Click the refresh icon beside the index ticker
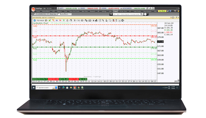Screen dimensions: 206x118 [153, 9]
